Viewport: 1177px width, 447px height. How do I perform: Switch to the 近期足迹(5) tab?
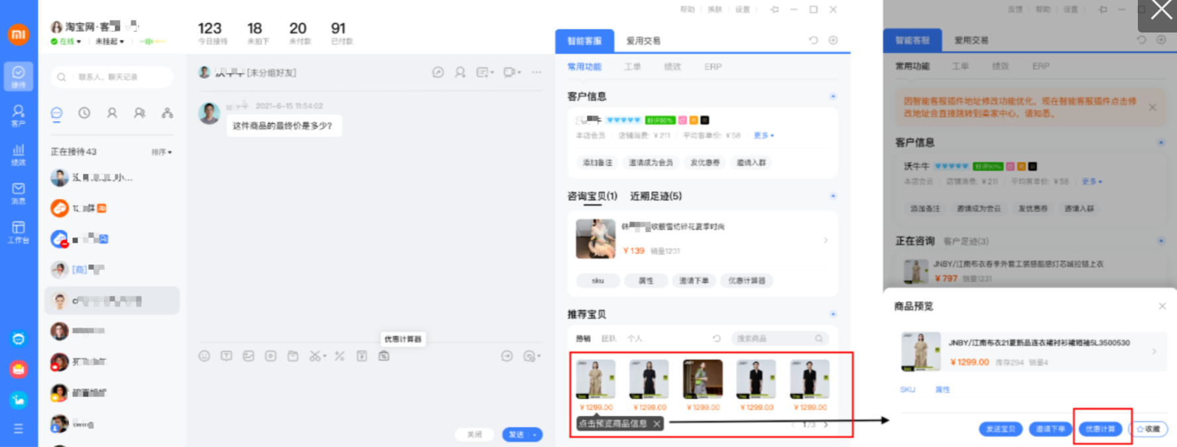tap(656, 196)
